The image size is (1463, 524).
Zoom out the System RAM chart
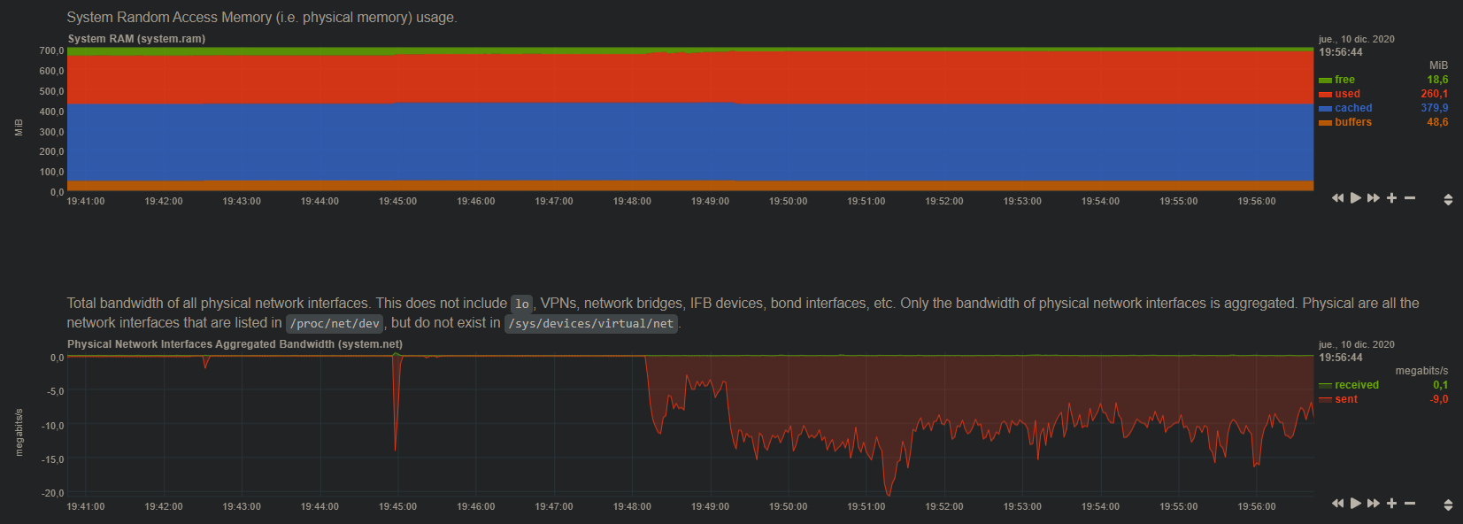point(1410,198)
